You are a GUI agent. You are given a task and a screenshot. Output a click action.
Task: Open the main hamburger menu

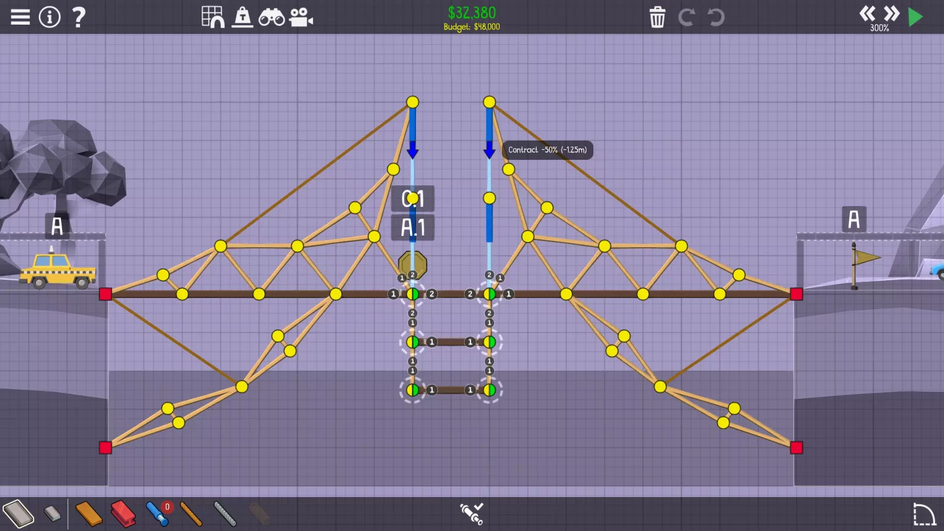[20, 17]
